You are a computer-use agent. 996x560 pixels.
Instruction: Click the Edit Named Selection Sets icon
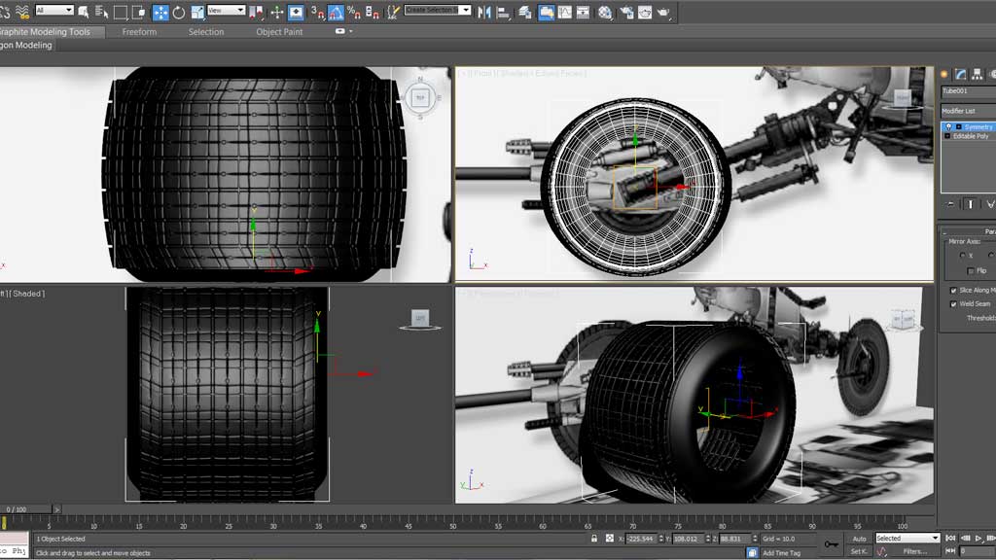pos(394,12)
